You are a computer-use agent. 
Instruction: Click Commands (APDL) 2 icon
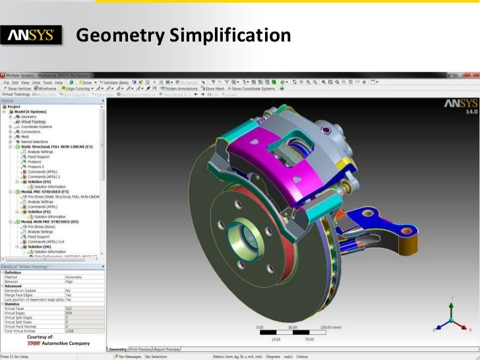pyautogui.click(x=25, y=177)
